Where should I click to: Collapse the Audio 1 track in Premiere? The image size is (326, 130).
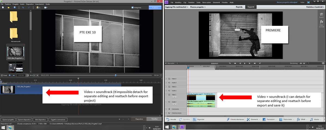point(166,102)
